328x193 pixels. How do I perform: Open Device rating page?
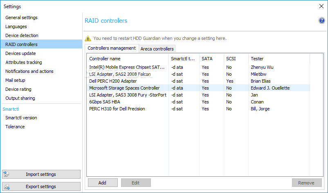tap(18, 89)
